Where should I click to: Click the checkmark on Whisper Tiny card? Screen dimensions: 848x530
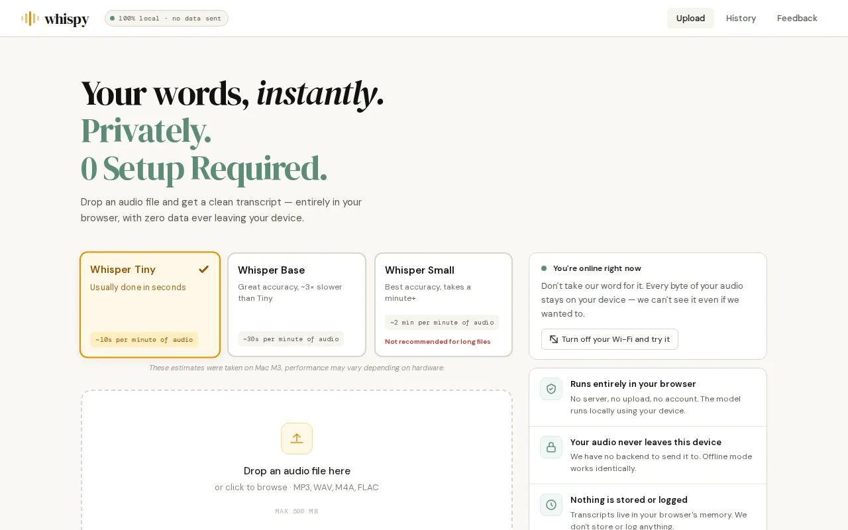[204, 269]
